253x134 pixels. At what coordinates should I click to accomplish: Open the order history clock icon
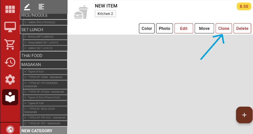click(x=10, y=62)
